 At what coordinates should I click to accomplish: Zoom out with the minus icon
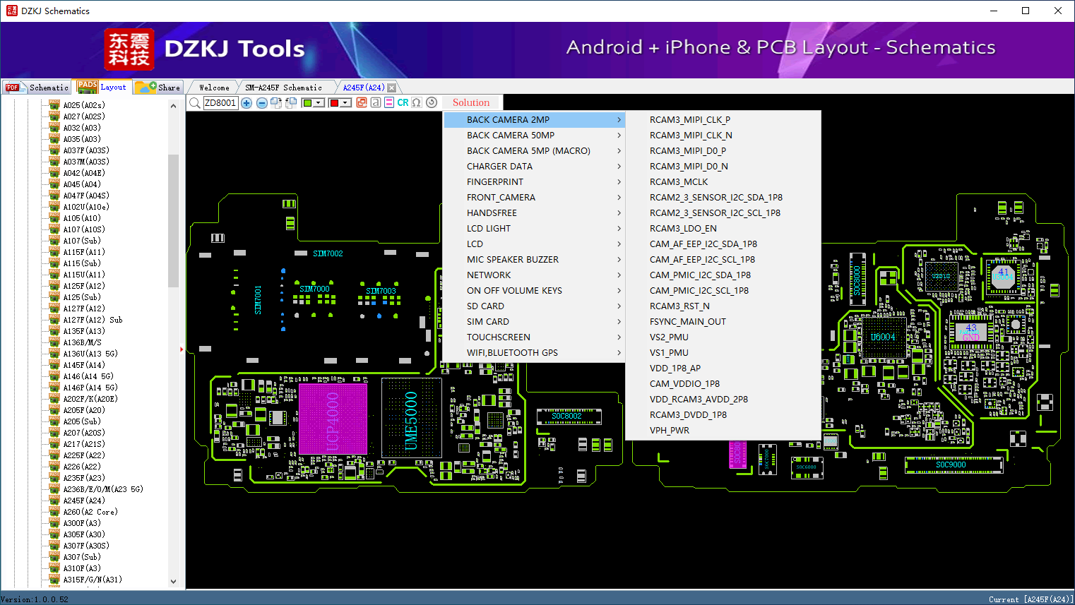[x=262, y=103]
